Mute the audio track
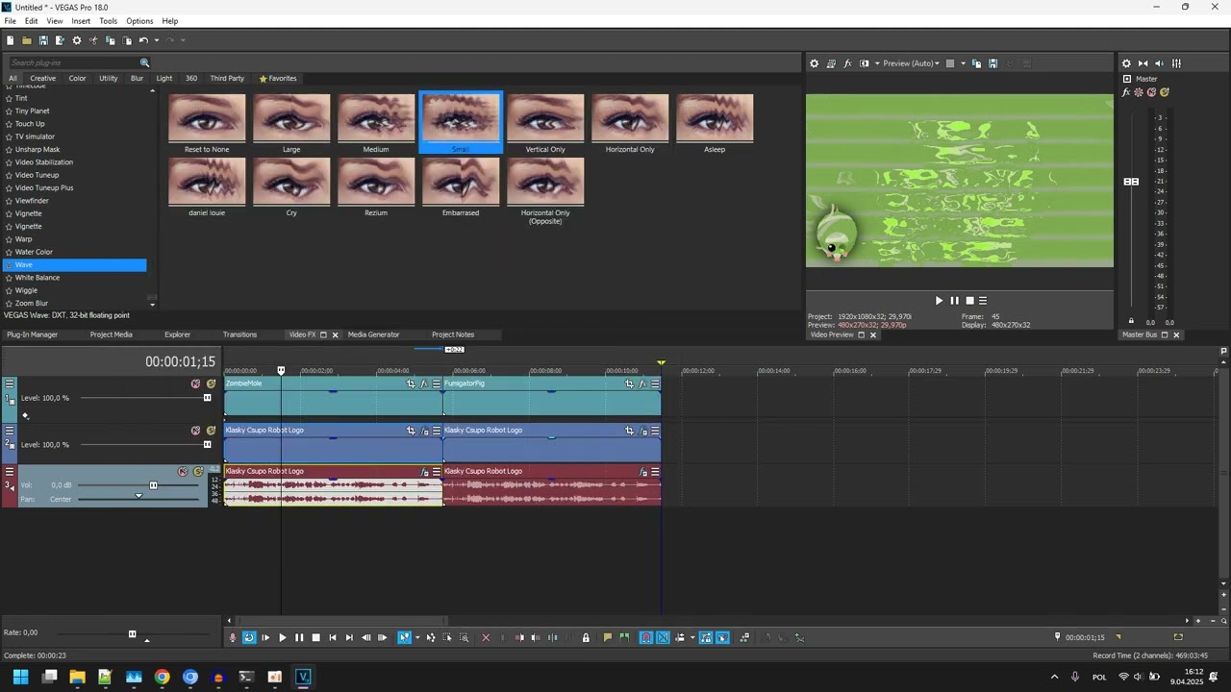Viewport: 1231px width, 692px height. (x=183, y=471)
